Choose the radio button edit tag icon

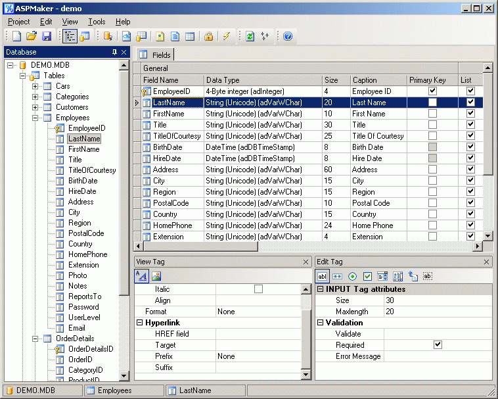click(352, 276)
